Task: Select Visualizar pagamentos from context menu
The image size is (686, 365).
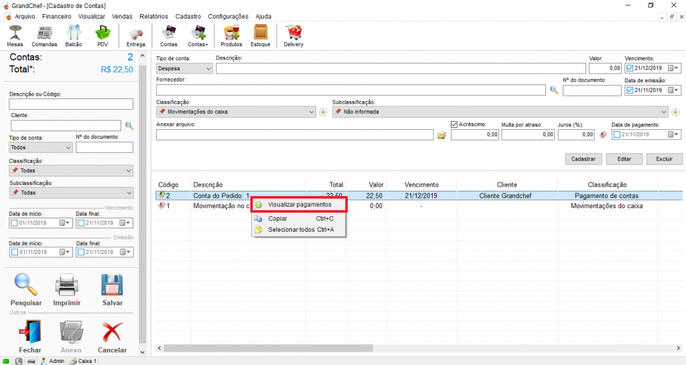Action: pyautogui.click(x=299, y=204)
